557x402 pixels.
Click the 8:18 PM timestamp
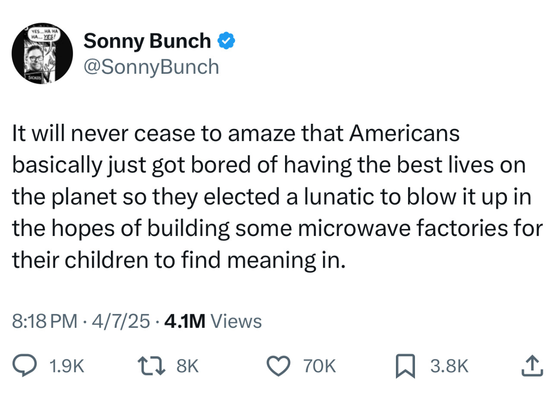pos(45,321)
